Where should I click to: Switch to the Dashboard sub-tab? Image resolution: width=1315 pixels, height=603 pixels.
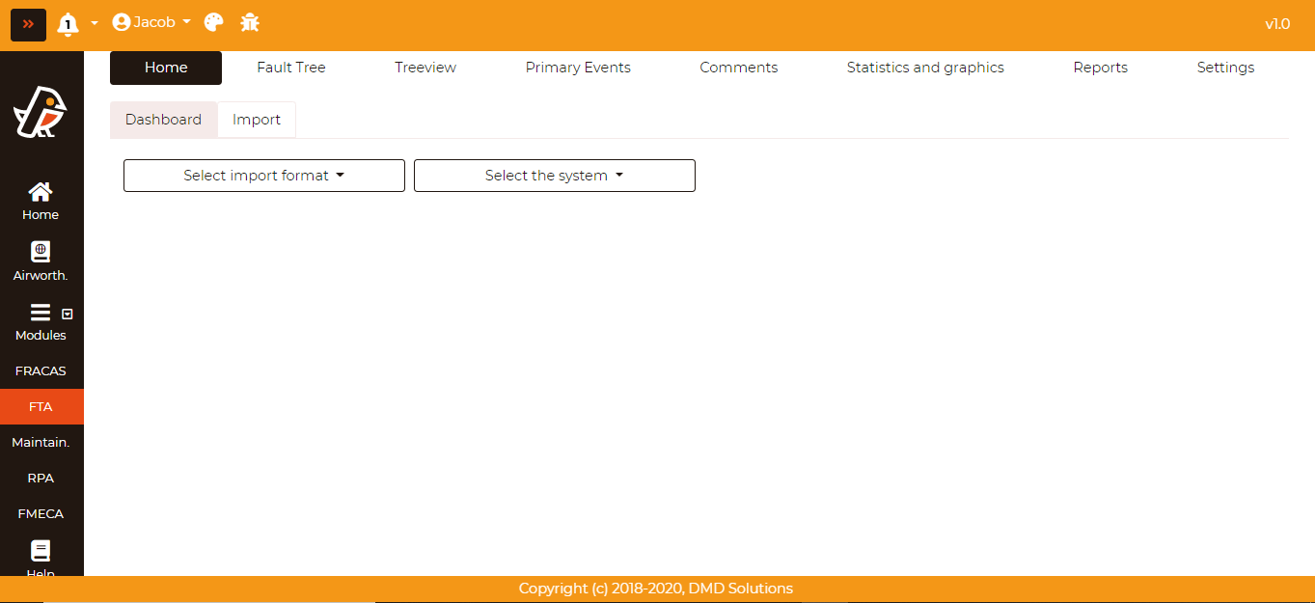pyautogui.click(x=163, y=120)
